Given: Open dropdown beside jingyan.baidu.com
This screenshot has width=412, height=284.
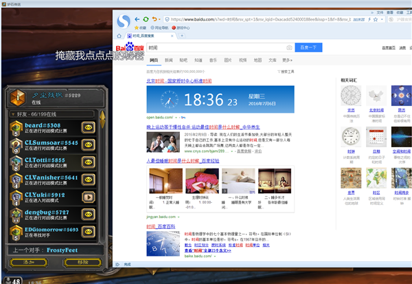Looking at the screenshot, I should [x=179, y=217].
